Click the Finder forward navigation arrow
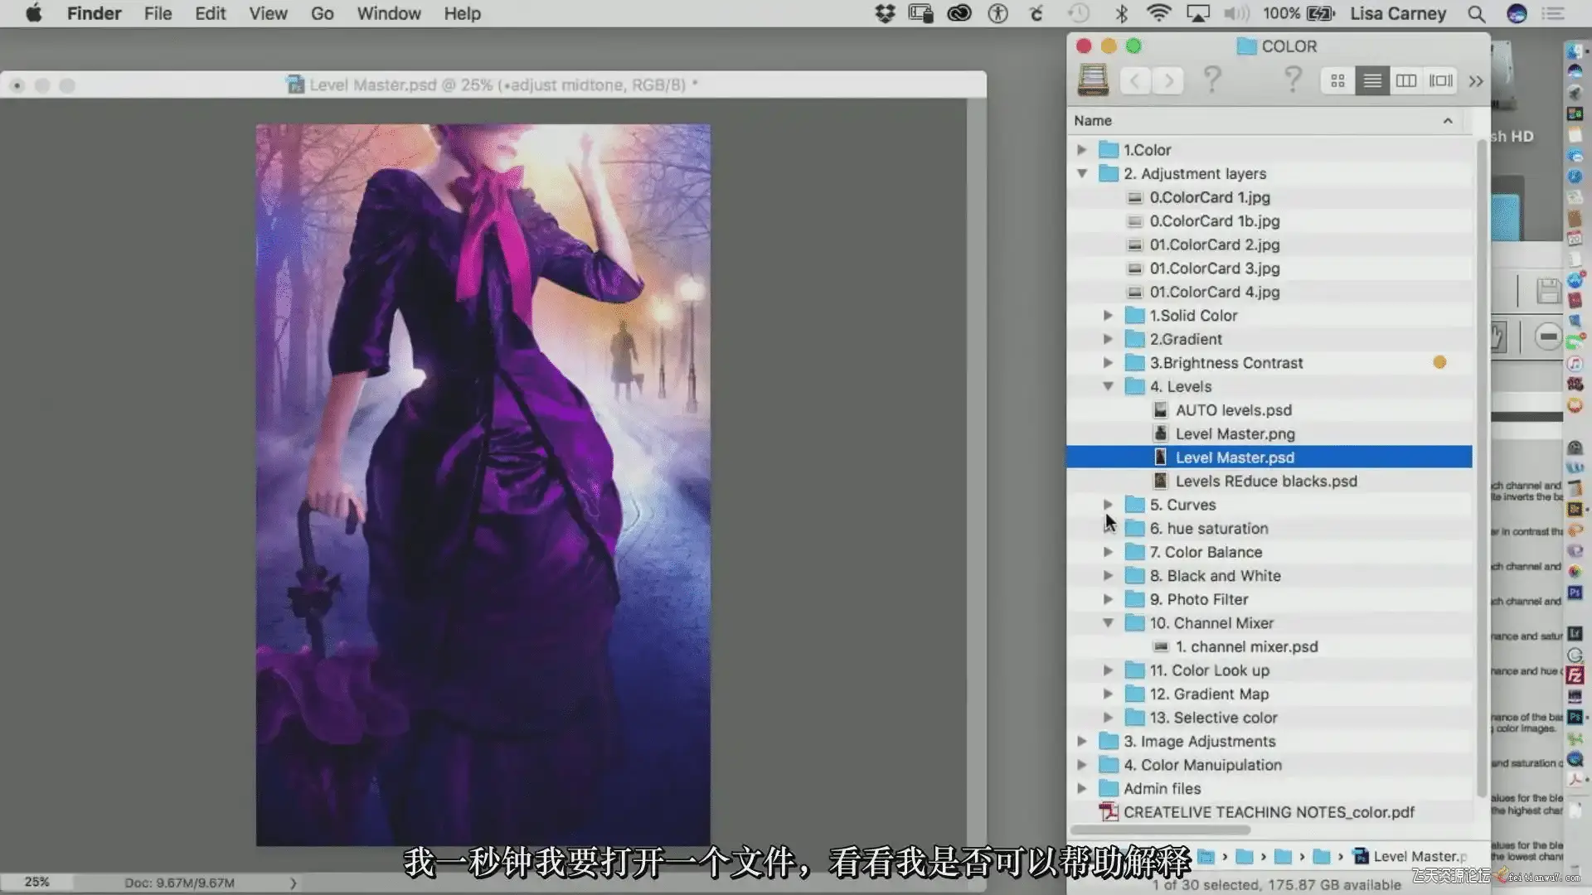The height and width of the screenshot is (895, 1592). click(x=1169, y=80)
